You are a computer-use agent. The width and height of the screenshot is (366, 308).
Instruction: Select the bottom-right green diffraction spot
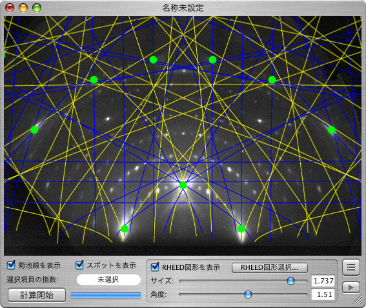click(x=241, y=229)
